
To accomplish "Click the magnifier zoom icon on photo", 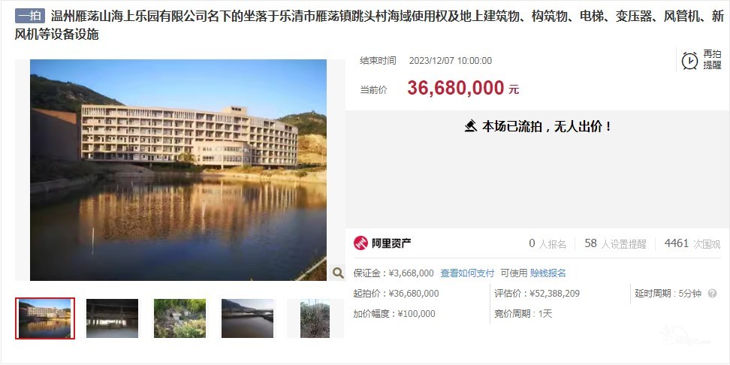I will tap(338, 273).
